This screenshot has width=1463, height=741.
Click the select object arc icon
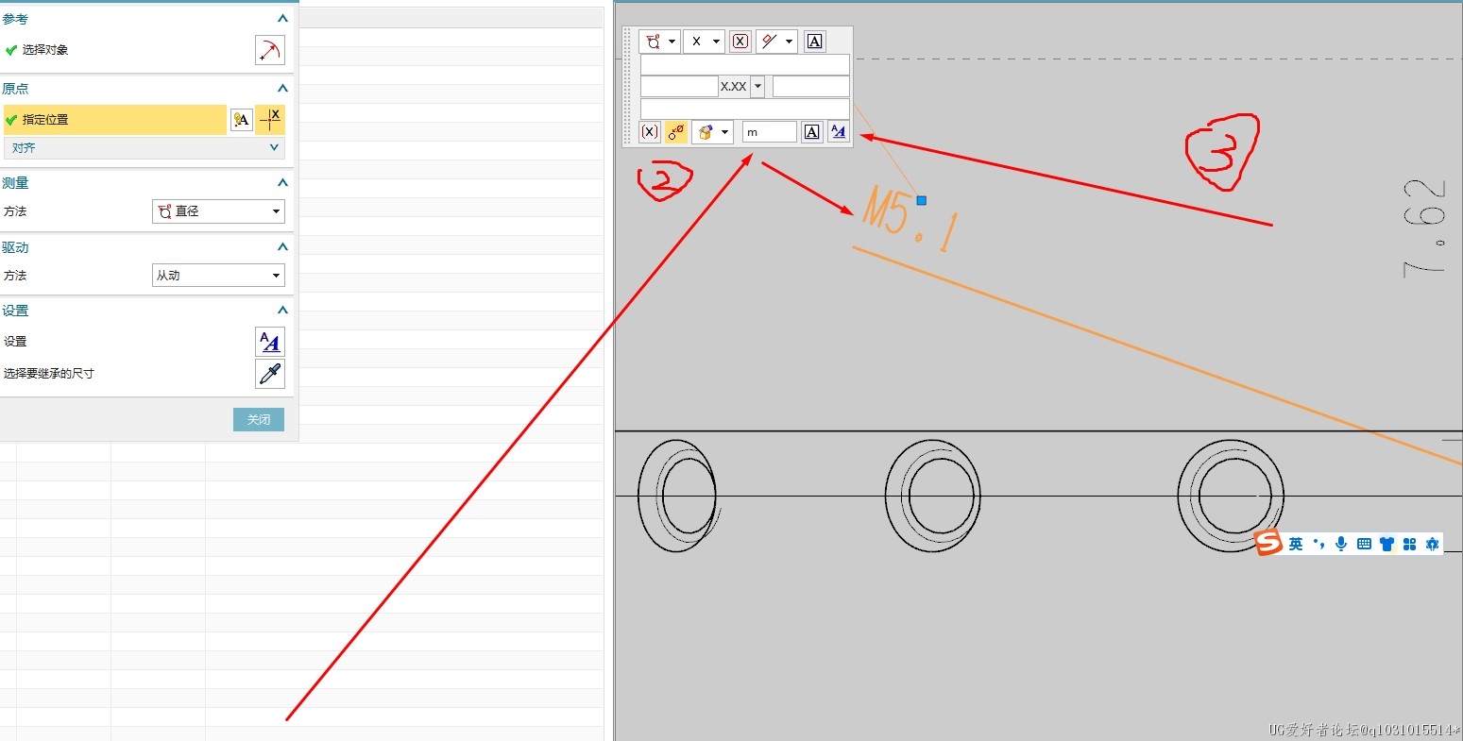[269, 50]
